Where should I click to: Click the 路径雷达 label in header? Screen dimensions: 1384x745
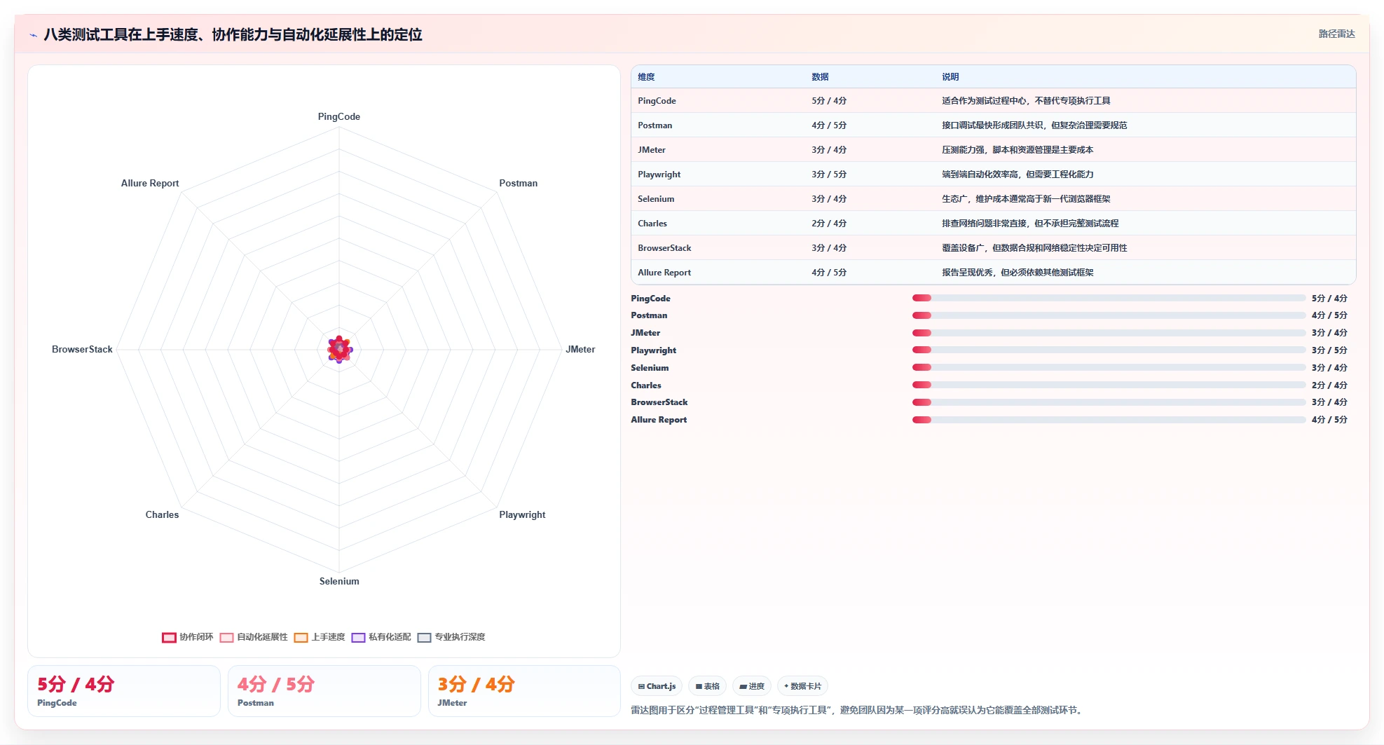[1336, 34]
